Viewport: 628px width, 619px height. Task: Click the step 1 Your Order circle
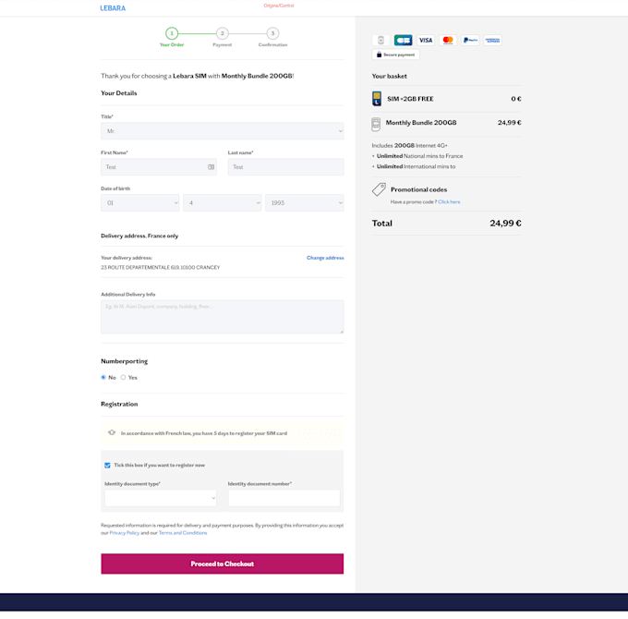172,33
